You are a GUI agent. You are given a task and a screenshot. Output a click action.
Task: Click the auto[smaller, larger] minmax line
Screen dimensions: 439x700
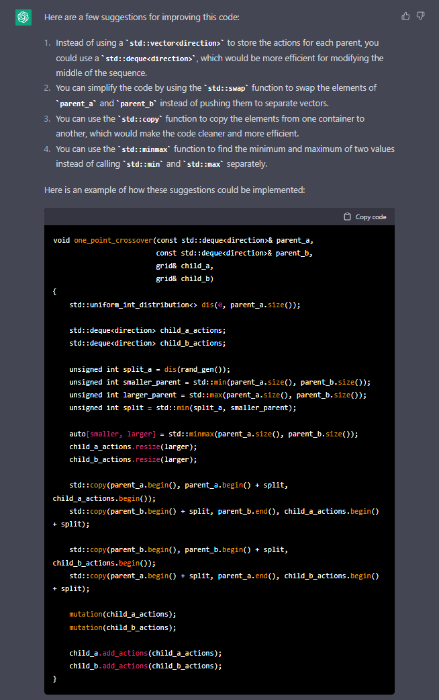213,434
